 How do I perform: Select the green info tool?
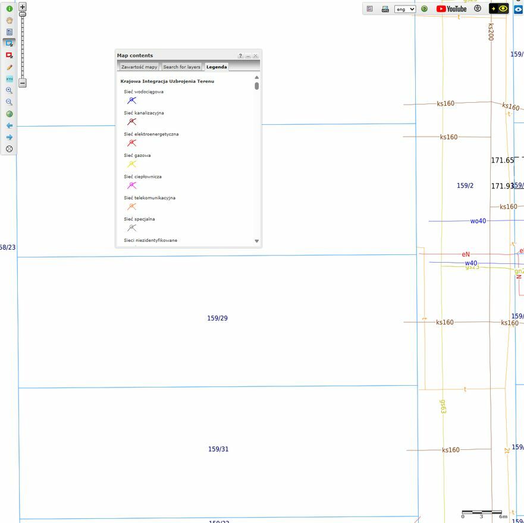10,9
